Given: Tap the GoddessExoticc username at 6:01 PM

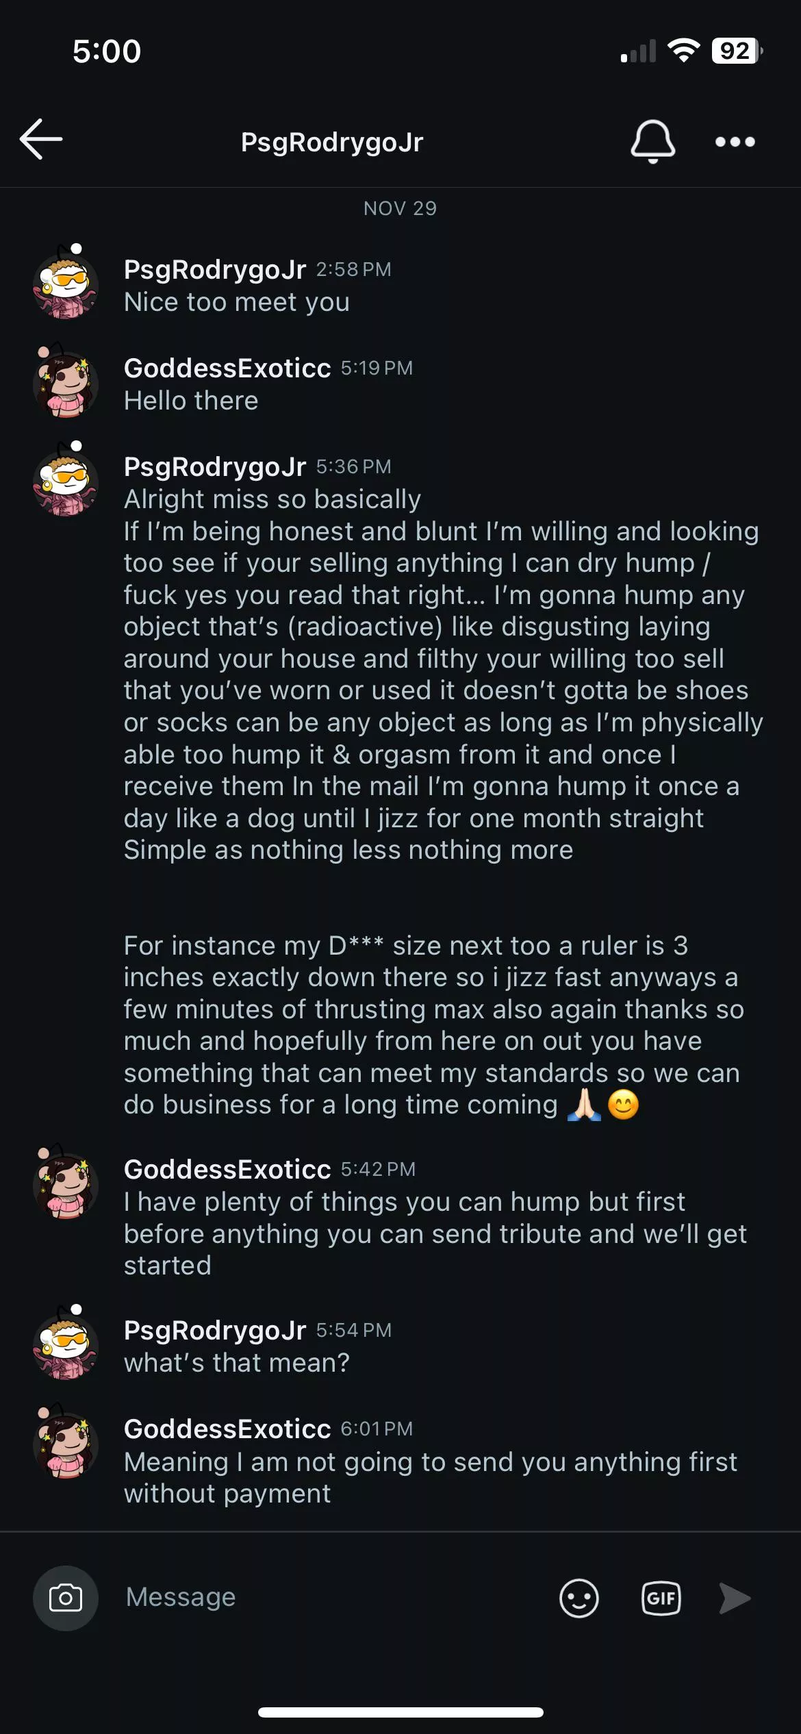Looking at the screenshot, I should pos(227,1429).
